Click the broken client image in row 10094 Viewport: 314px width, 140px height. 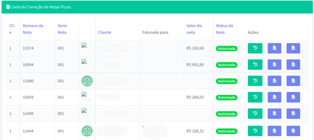(84, 61)
